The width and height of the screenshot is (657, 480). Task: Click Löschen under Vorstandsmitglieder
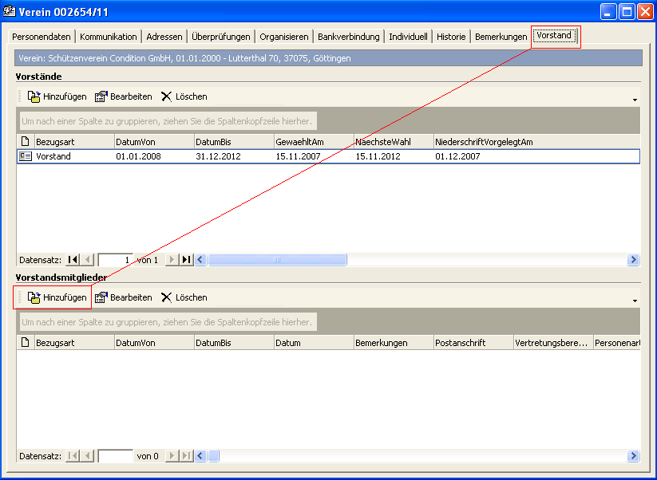click(184, 297)
